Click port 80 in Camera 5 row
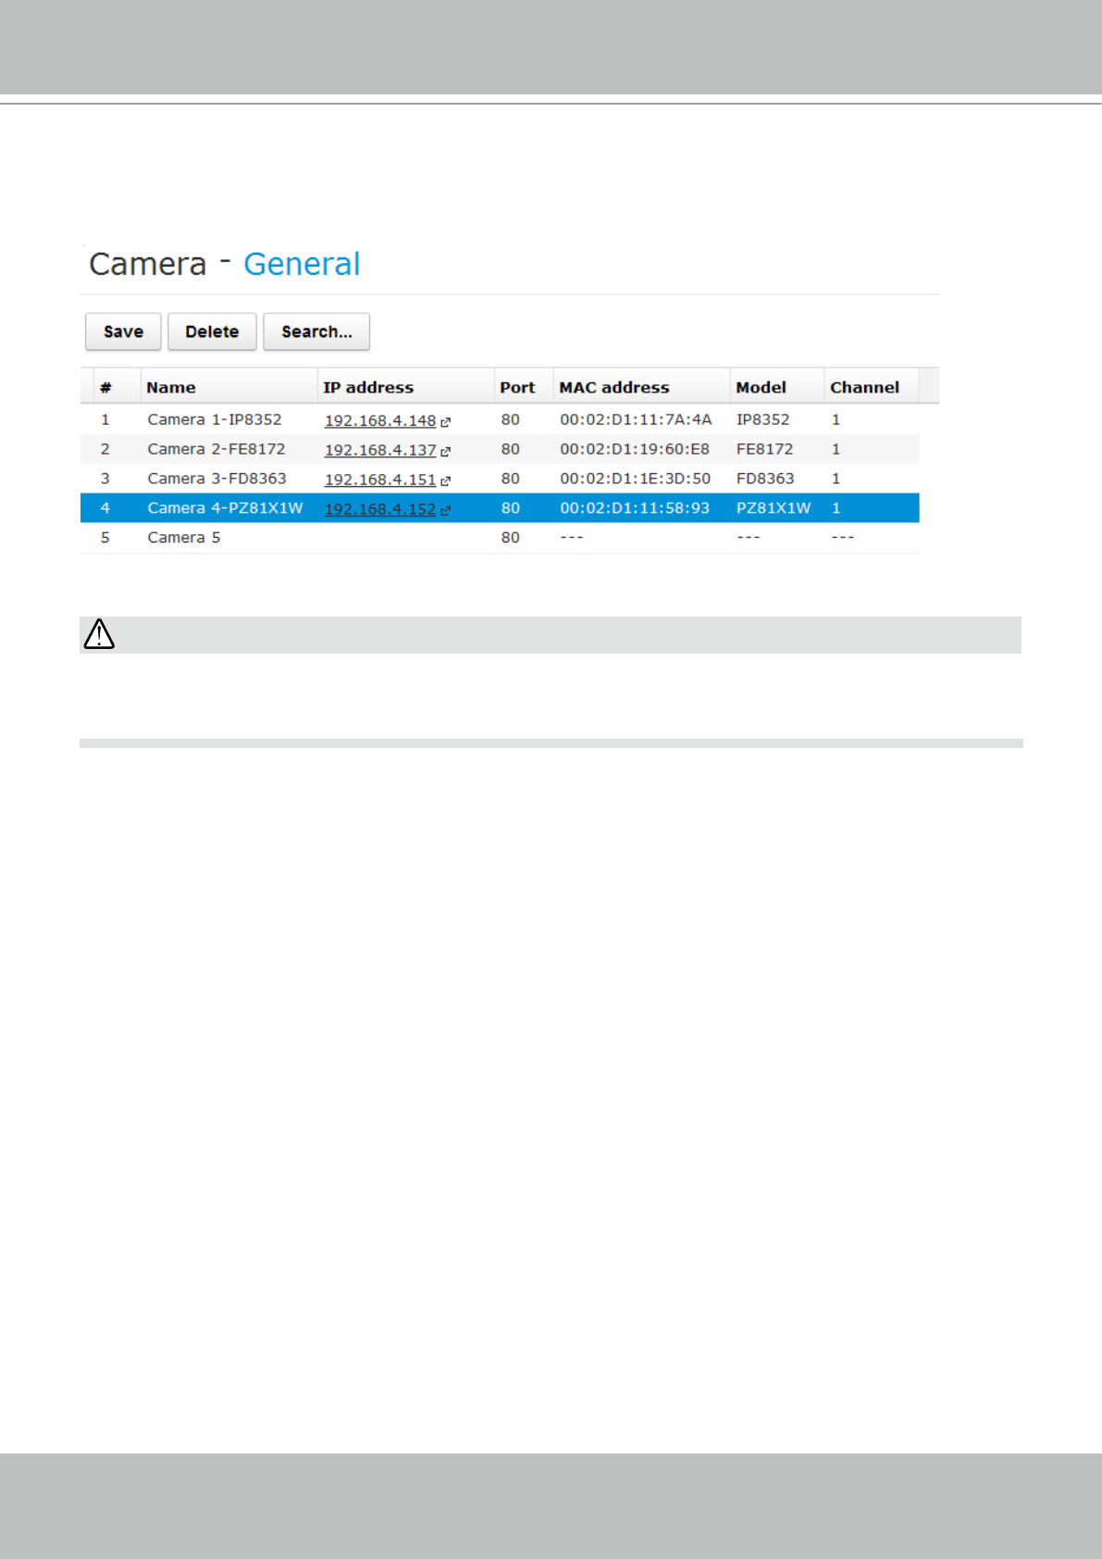1102x1559 pixels. coord(511,538)
